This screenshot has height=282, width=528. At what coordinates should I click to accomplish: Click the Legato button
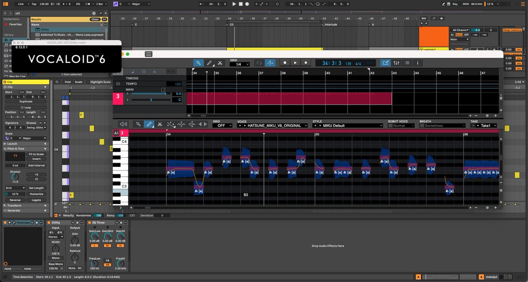click(37, 199)
